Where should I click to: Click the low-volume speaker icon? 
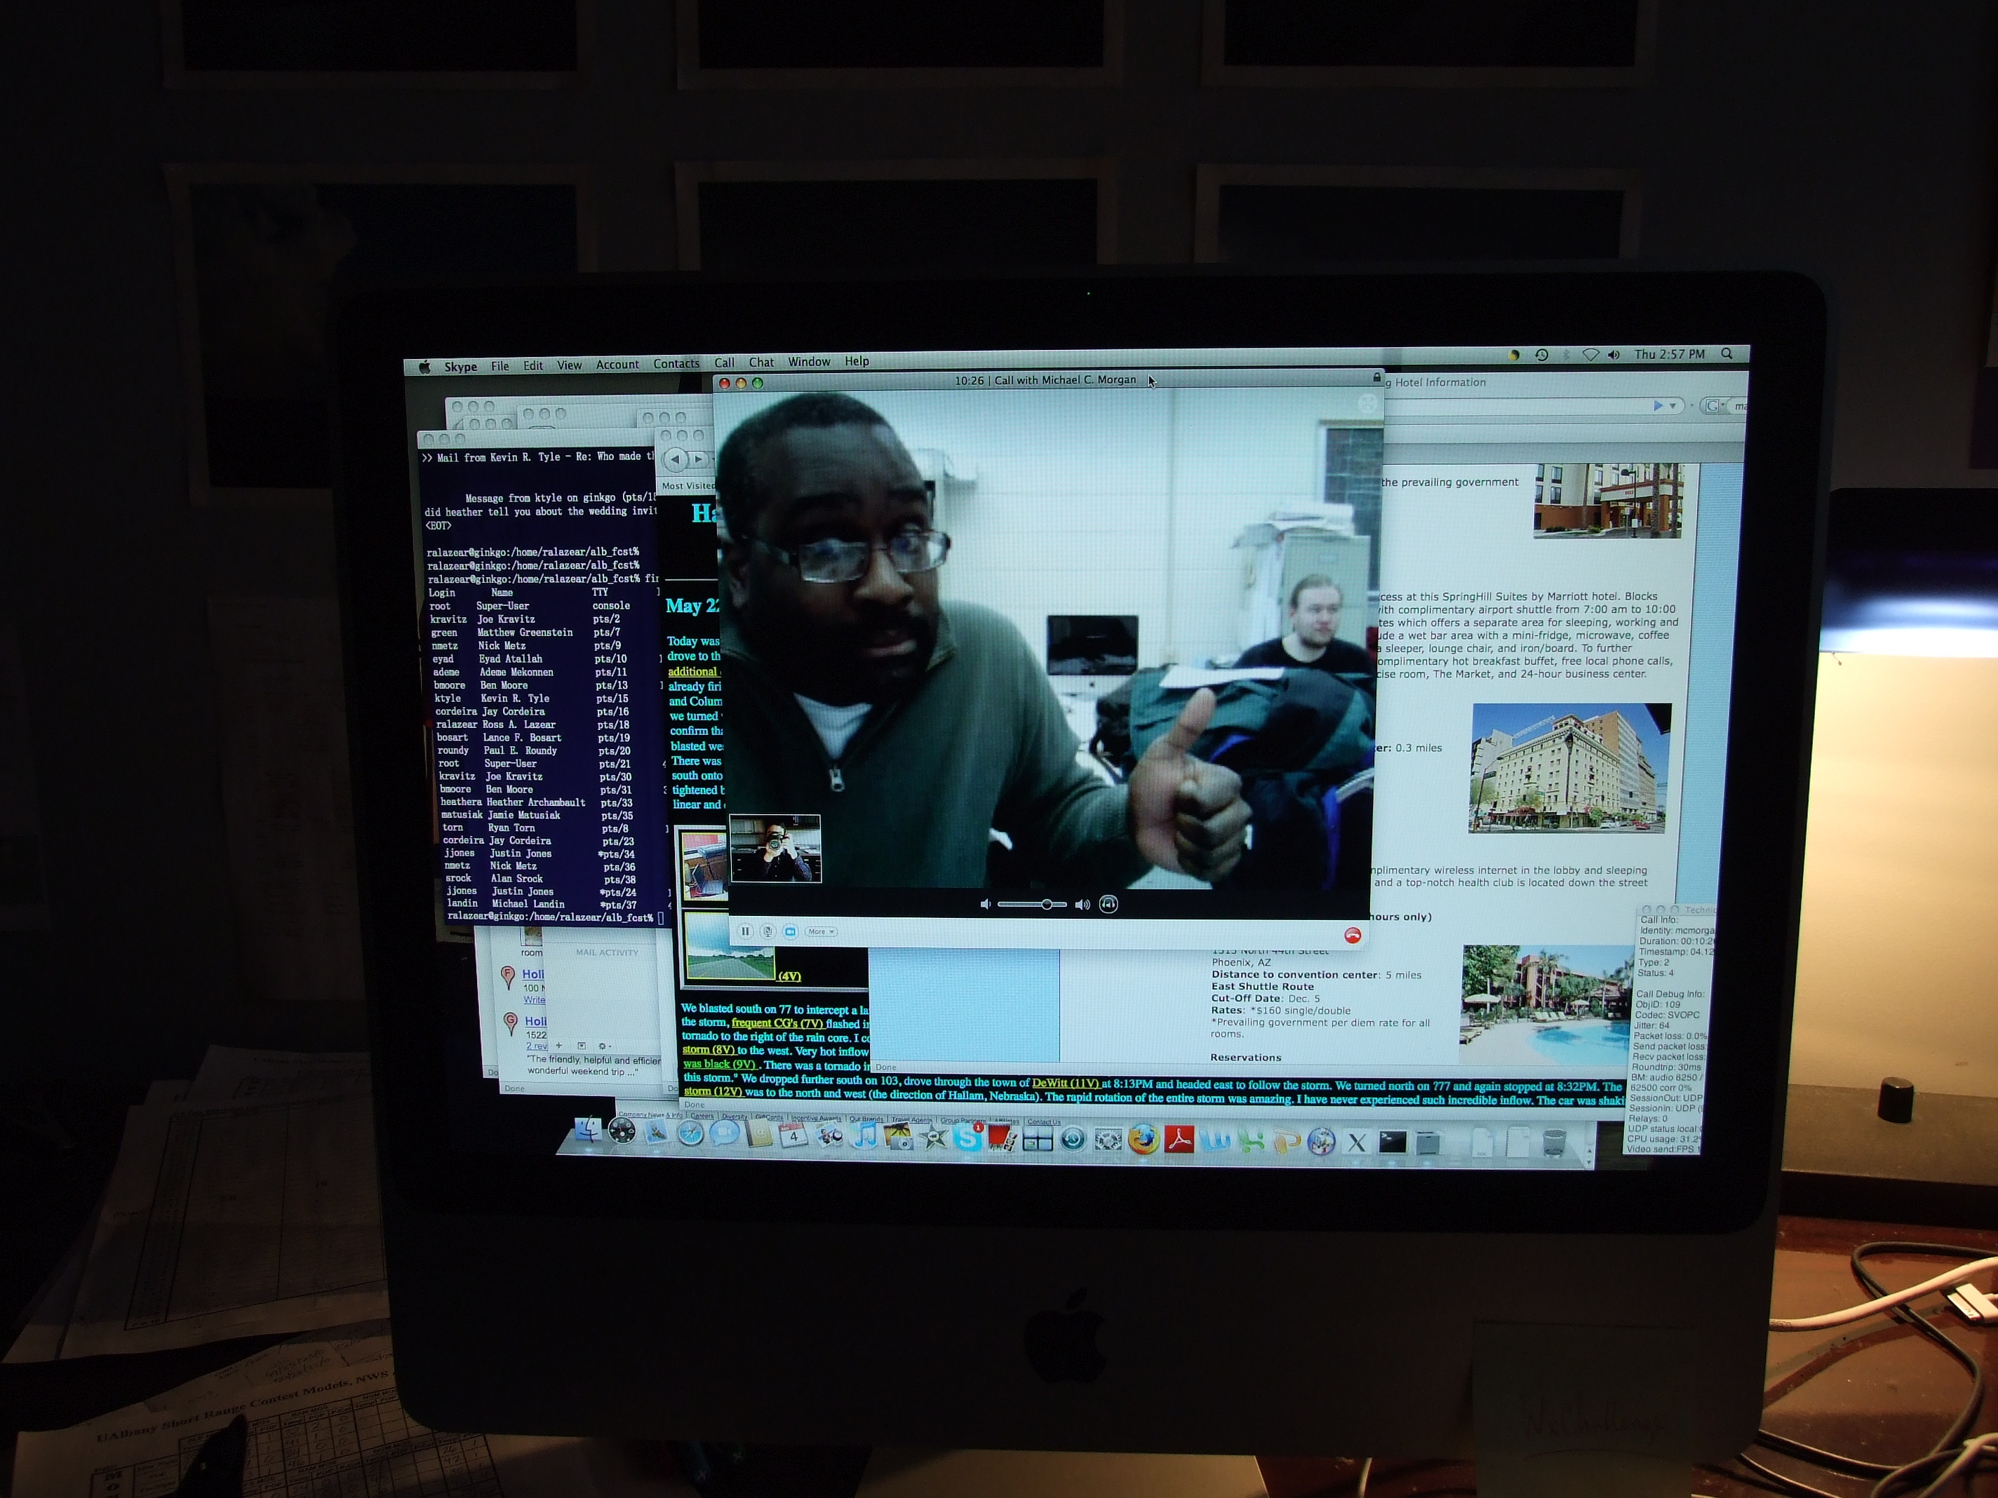pos(986,904)
